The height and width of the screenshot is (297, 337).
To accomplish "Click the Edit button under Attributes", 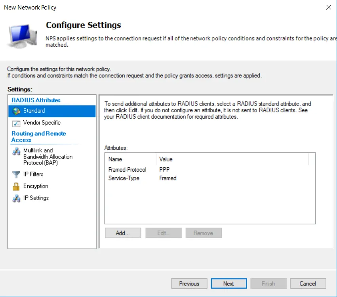I will click(163, 233).
